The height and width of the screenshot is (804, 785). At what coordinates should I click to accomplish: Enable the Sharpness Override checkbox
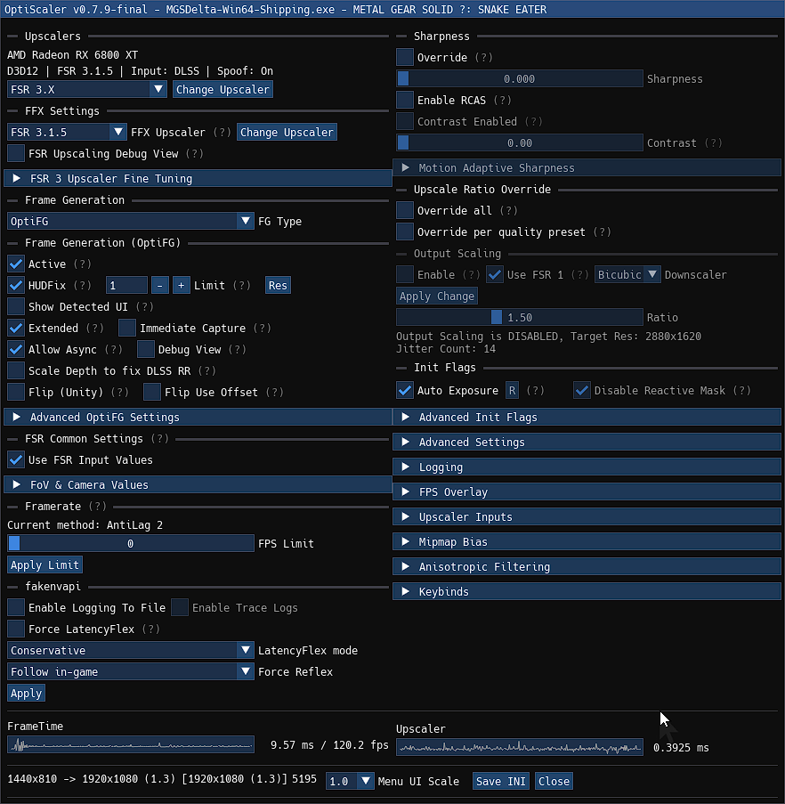pyautogui.click(x=405, y=57)
